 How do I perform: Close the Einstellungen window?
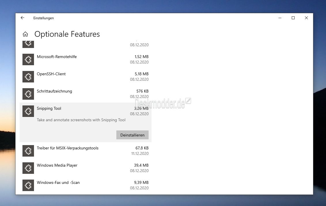pos(306,18)
